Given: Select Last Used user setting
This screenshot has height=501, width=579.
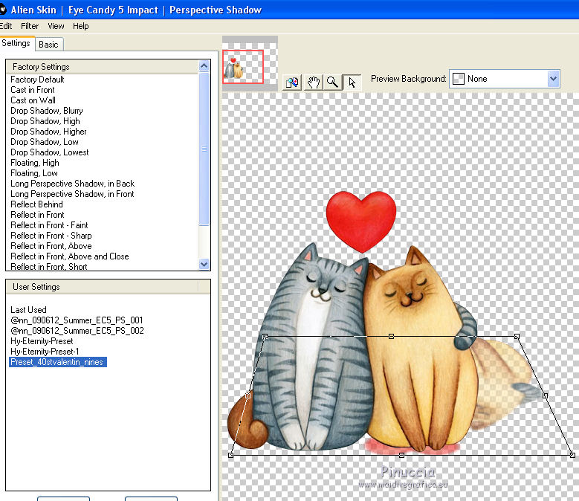Looking at the screenshot, I should [28, 310].
